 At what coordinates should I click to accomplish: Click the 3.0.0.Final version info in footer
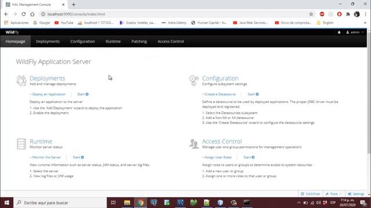click(310, 194)
